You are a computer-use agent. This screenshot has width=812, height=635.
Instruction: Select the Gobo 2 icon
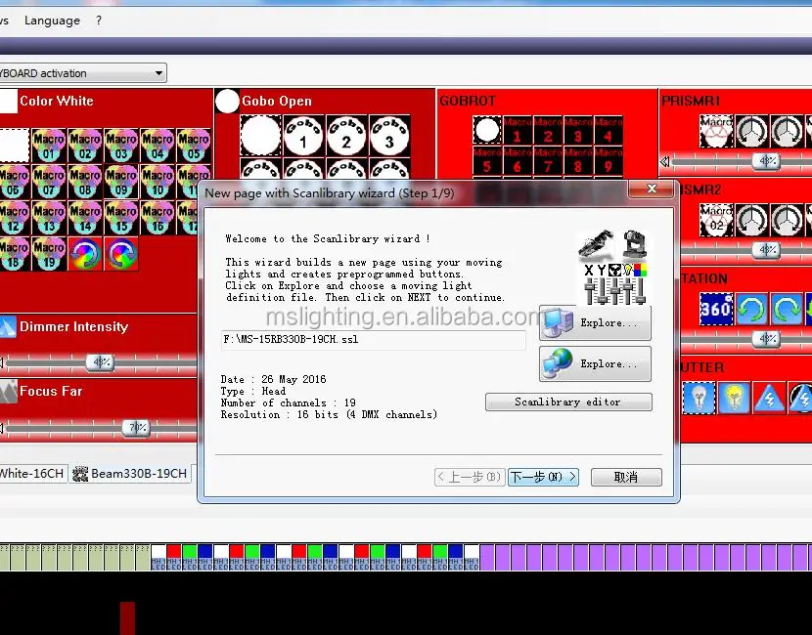[x=346, y=136]
